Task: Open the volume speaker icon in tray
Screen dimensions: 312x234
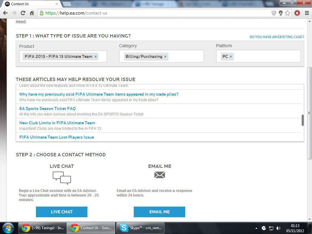Action: [278, 228]
